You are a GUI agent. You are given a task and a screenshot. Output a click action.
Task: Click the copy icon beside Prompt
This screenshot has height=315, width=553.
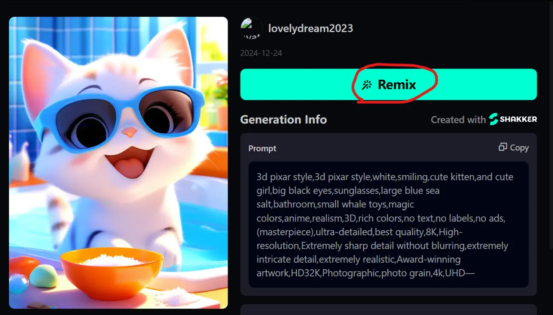(x=503, y=147)
